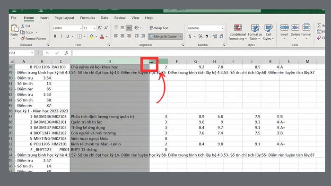Screen dimensions: 331x186
Task: Open Cell Styles gallery
Action: pos(268,32)
